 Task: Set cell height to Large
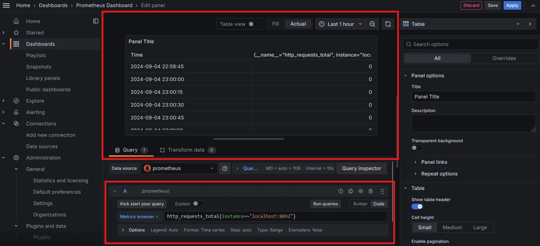480,228
